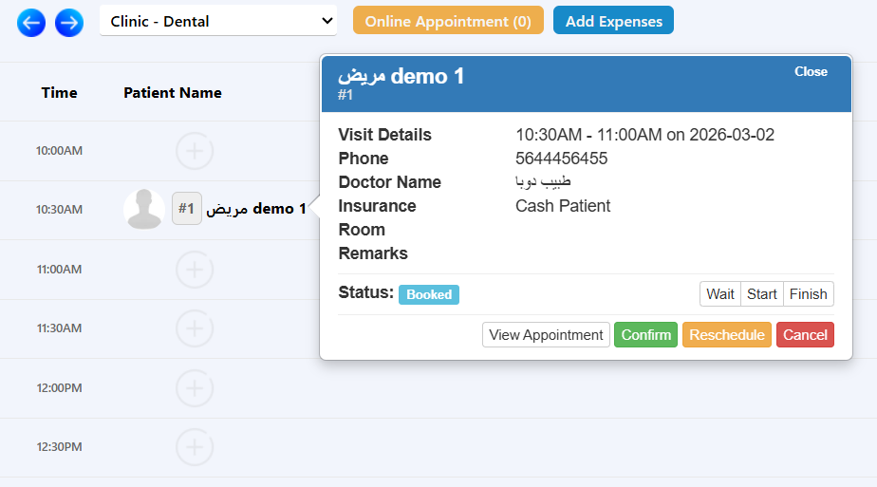The image size is (877, 487).
Task: Click View Appointment button
Action: tap(546, 335)
